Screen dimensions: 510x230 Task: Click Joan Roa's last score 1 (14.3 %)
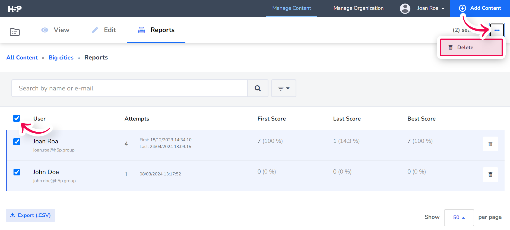[346, 141]
